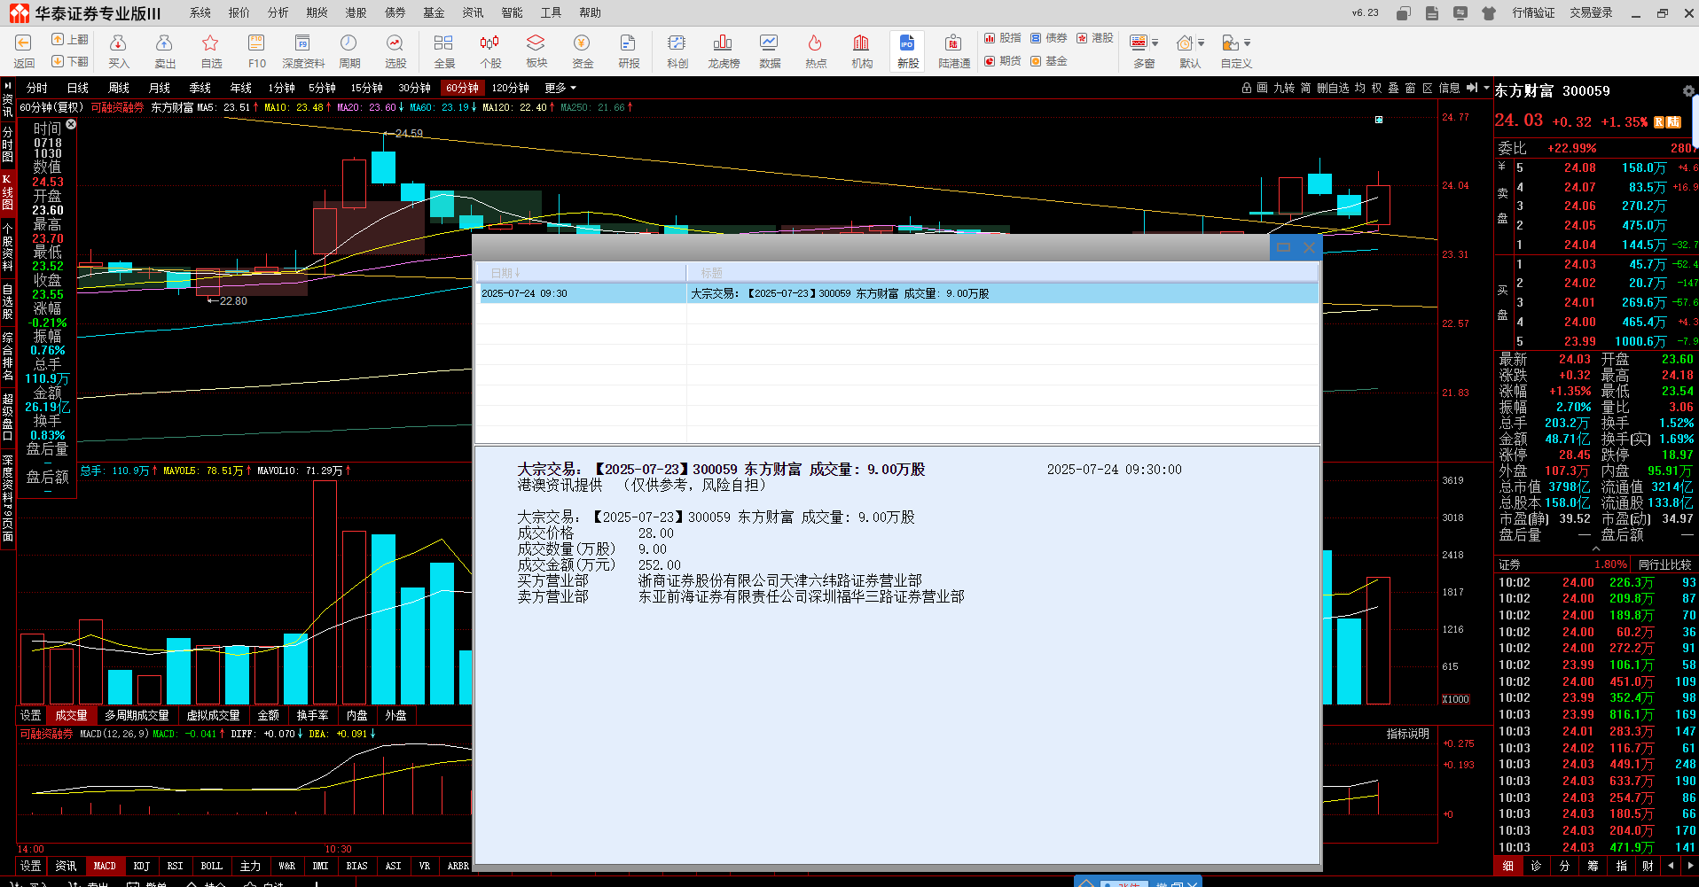
Task: Click the 数据 data icon
Action: (x=770, y=51)
